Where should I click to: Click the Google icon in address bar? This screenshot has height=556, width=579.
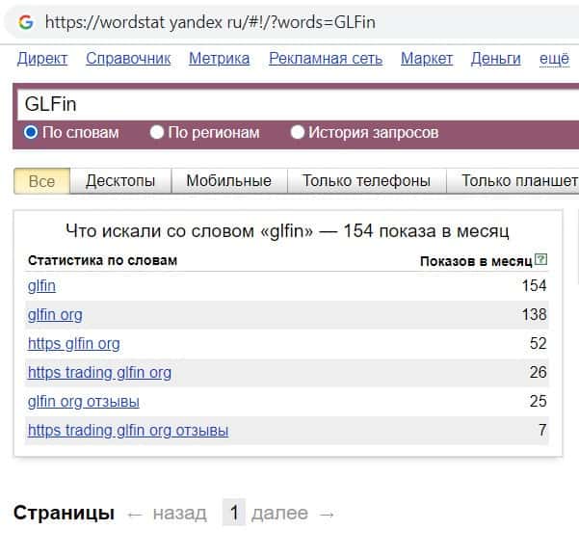point(25,21)
